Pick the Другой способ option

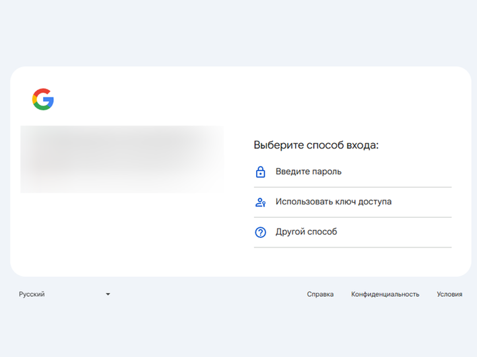pos(352,232)
